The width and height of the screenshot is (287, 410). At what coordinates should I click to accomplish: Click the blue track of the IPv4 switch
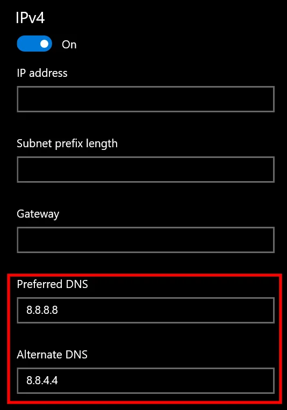(27, 44)
